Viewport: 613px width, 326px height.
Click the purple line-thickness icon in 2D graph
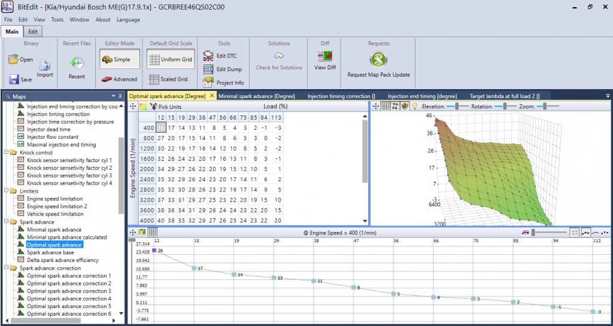point(526,232)
